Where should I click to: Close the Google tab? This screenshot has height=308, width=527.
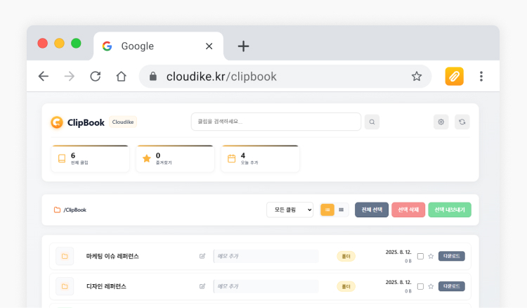(x=209, y=46)
